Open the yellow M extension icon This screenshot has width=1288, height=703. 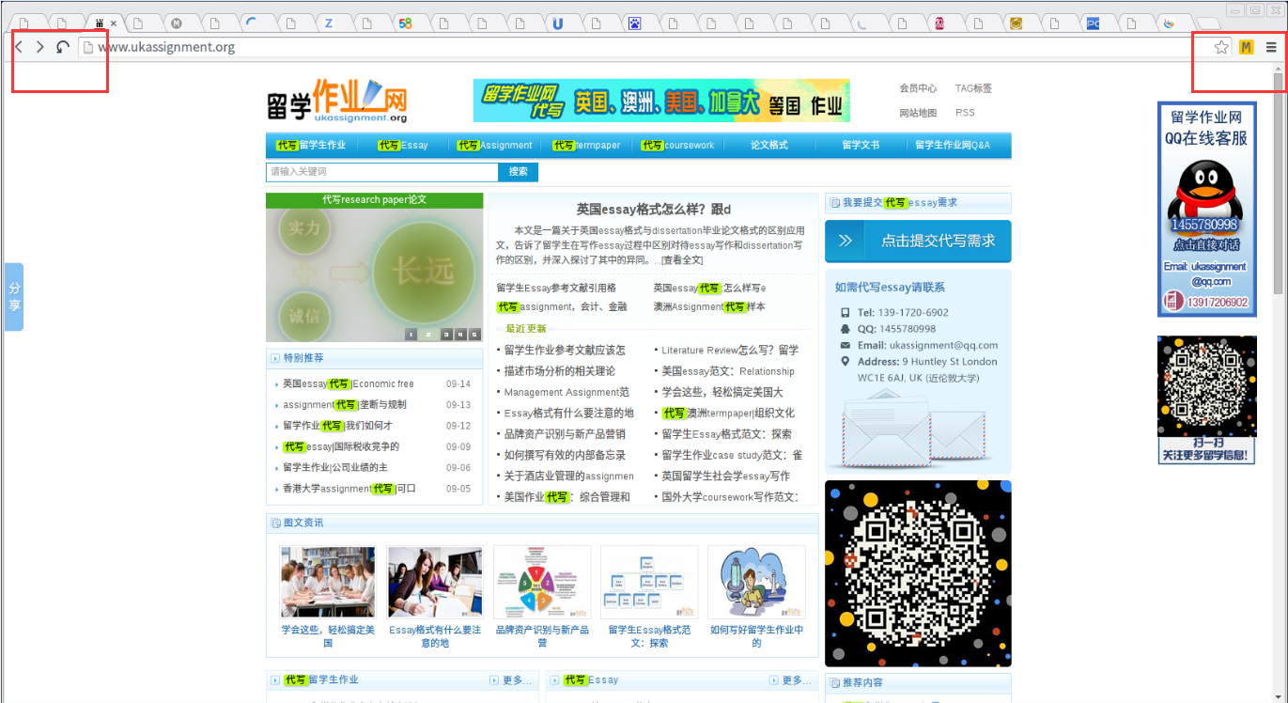point(1247,47)
